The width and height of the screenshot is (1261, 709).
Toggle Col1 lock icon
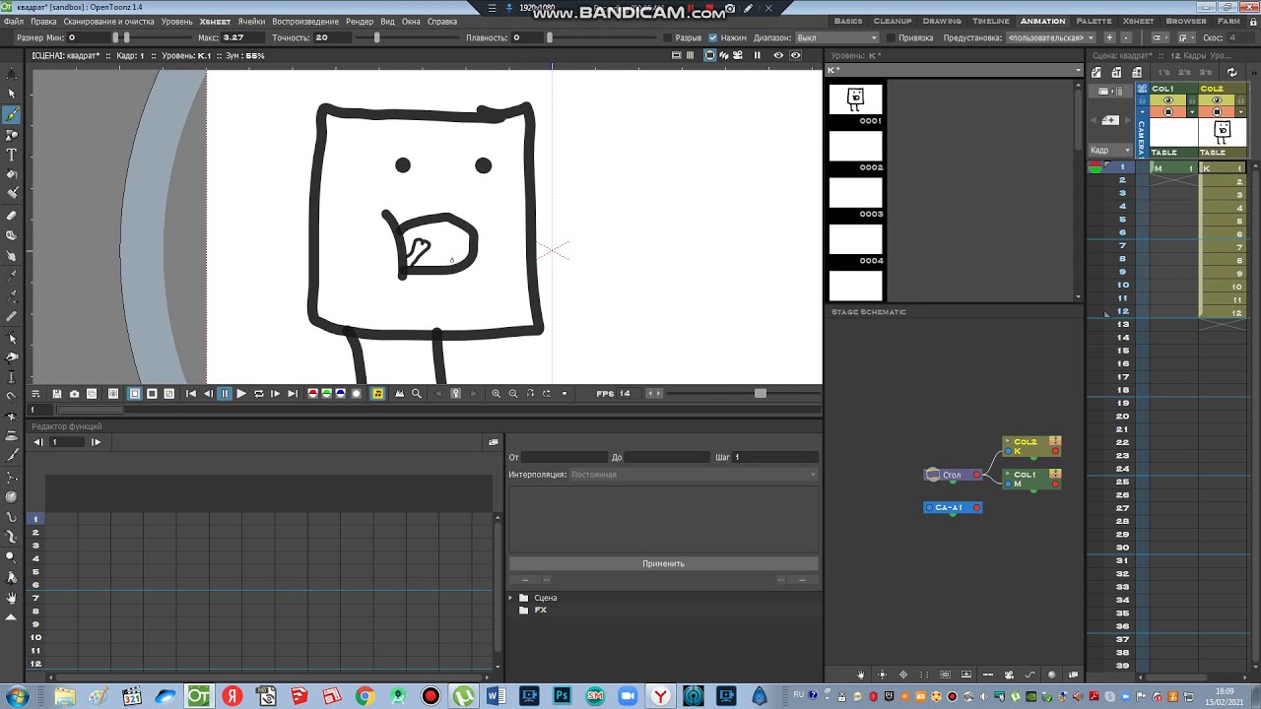pyautogui.click(x=1192, y=100)
